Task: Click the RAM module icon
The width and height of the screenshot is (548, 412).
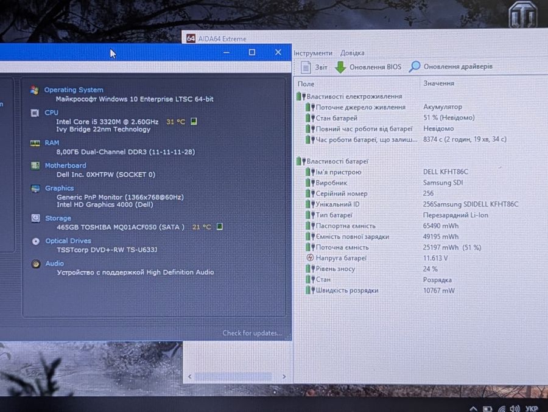Action: 35,143
